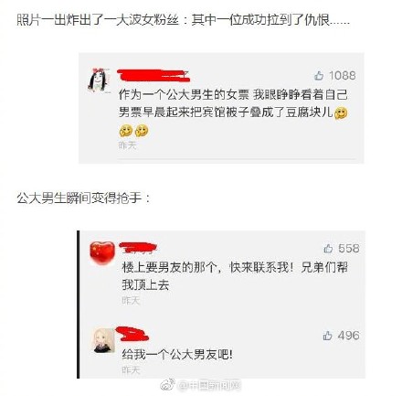Click the Weibo logo watermark
Screen dimensions: 402x396
(x=167, y=385)
